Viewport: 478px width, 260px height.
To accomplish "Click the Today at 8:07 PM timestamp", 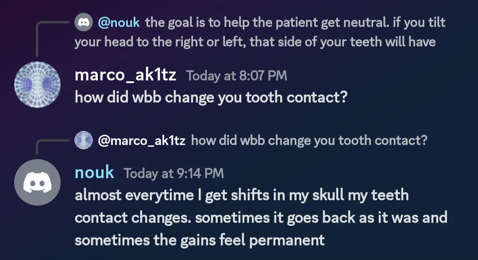I will click(x=236, y=76).
